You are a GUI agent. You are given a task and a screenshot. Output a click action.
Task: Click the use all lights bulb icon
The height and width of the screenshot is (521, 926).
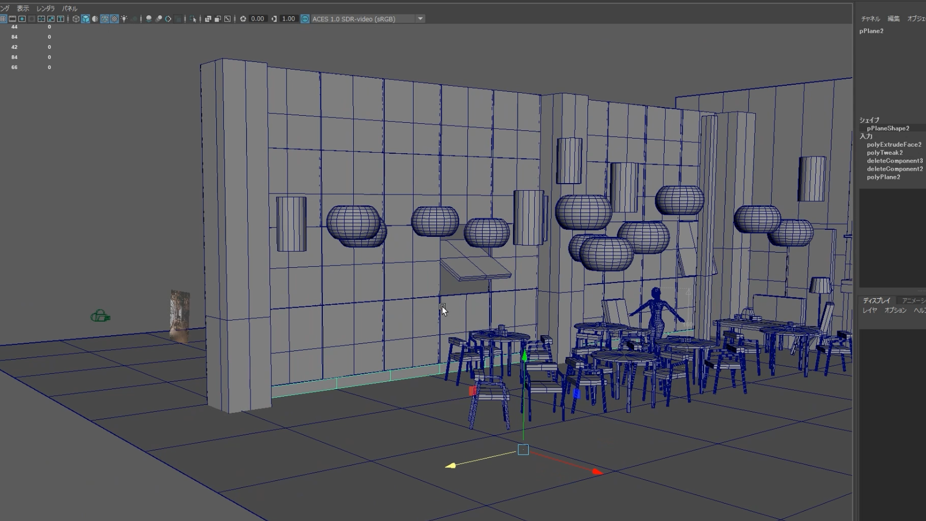pos(124,19)
